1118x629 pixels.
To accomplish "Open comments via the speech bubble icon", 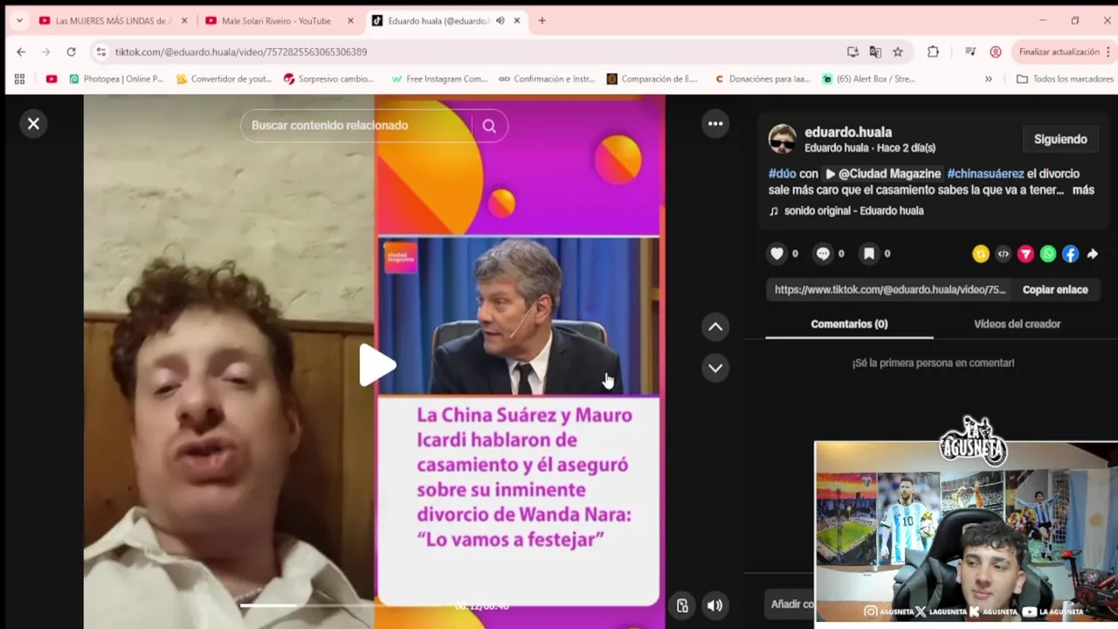I will [x=823, y=253].
